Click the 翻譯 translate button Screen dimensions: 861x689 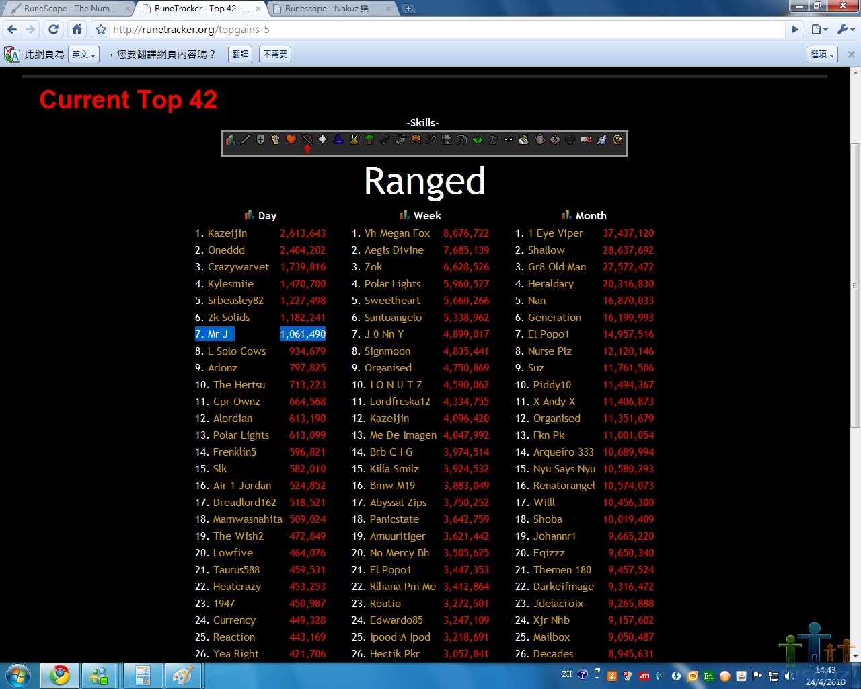pos(240,55)
